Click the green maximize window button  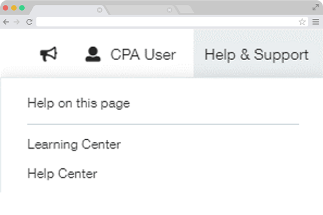22,8
